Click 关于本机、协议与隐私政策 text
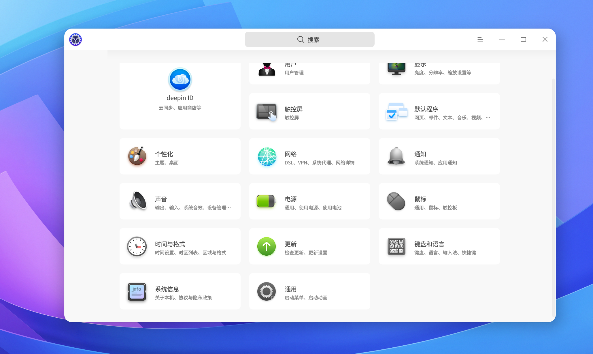 point(184,298)
